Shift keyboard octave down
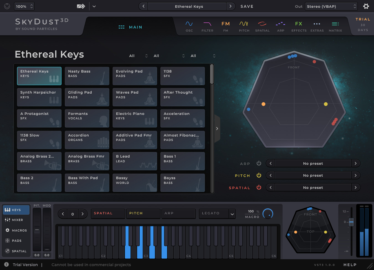Image resolution: width=374 pixels, height=270 pixels. click(x=63, y=214)
